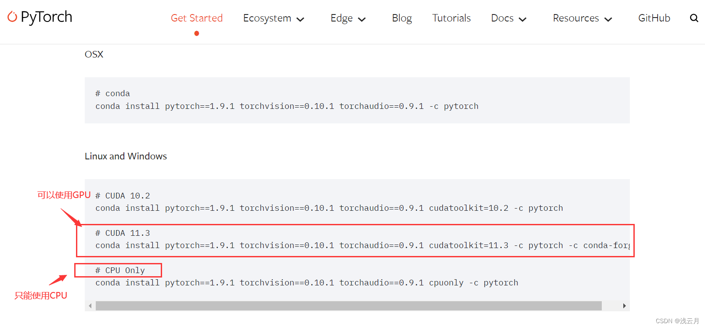Click the 'OSX' heading
Viewport: 705px width, 328px height.
coord(94,54)
